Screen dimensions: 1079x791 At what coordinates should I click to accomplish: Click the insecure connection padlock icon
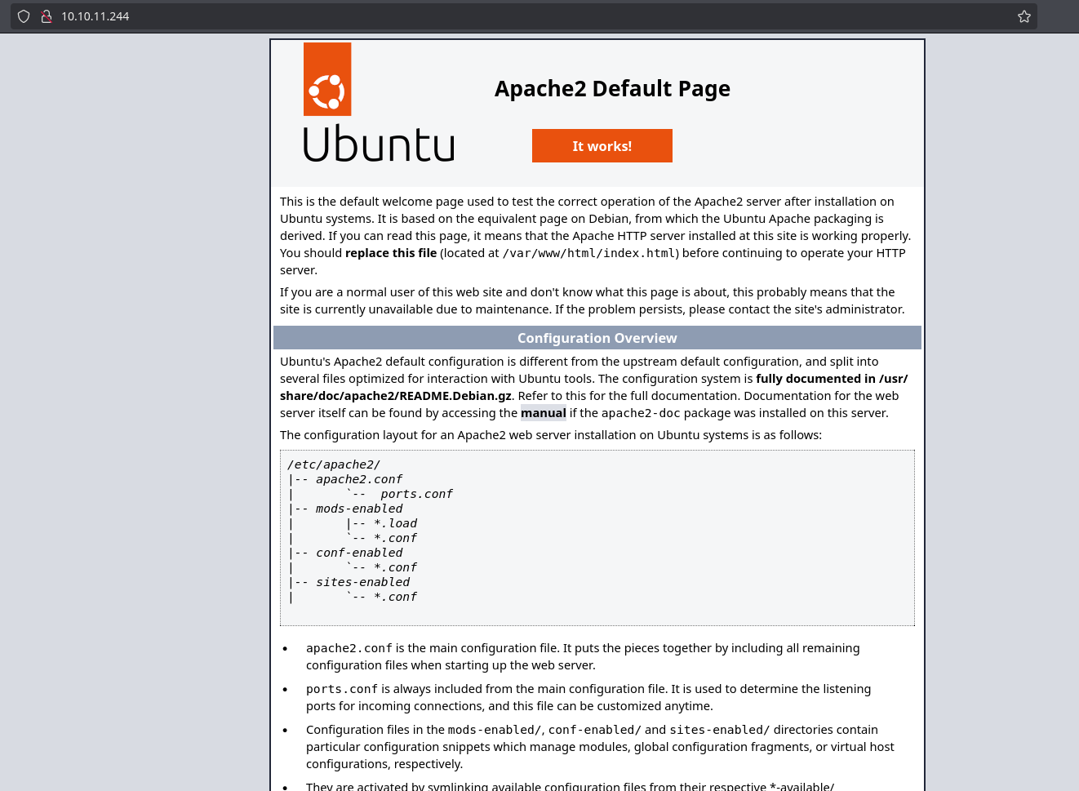(x=47, y=16)
